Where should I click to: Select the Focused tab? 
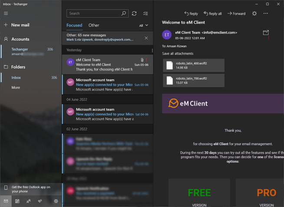(x=74, y=25)
